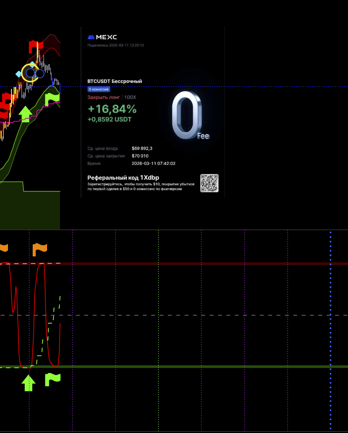Viewport: 348px width, 433px height.
Task: Click the cyan diamond left of the yellow circle
Action: (18, 74)
